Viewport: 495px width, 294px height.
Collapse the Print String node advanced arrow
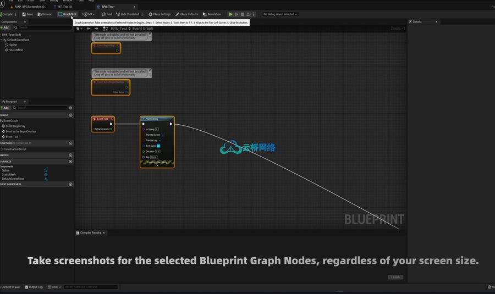click(x=157, y=165)
